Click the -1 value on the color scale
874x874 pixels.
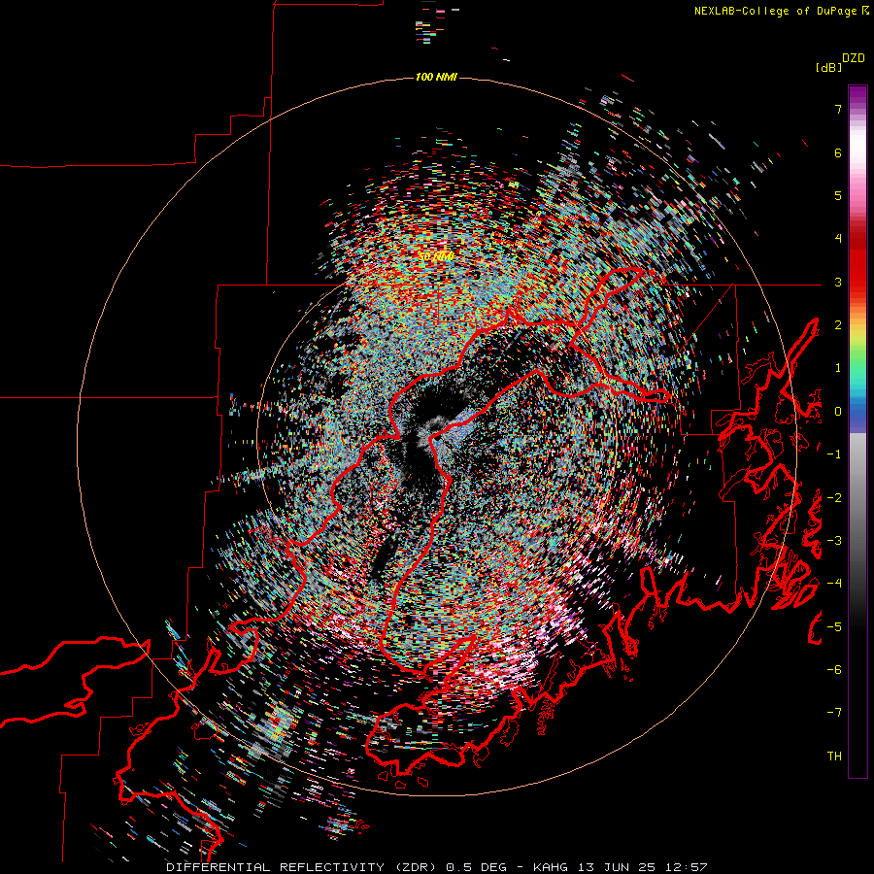[834, 454]
